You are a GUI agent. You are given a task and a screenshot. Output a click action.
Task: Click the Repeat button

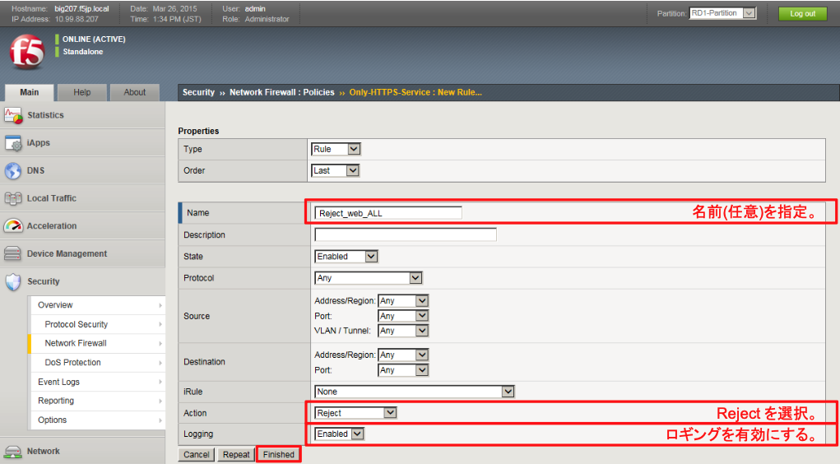(236, 454)
